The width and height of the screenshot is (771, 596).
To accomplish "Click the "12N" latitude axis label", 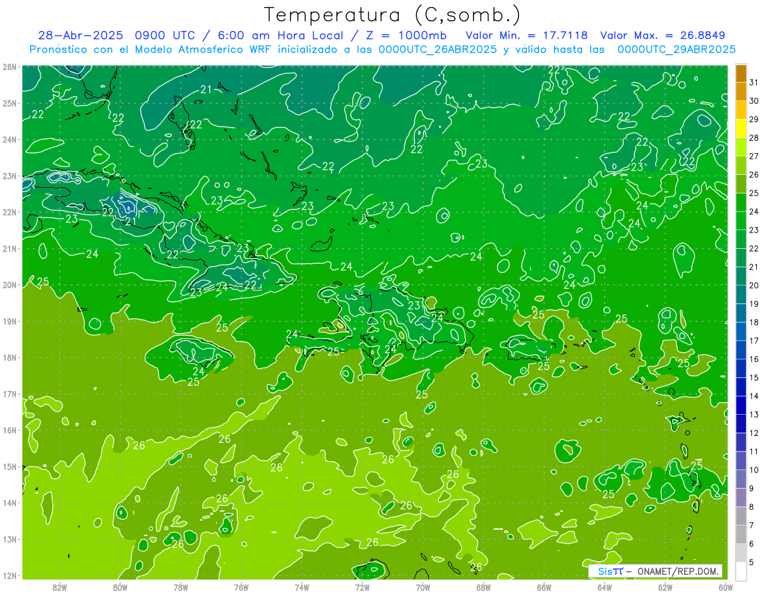I will pyautogui.click(x=9, y=575).
